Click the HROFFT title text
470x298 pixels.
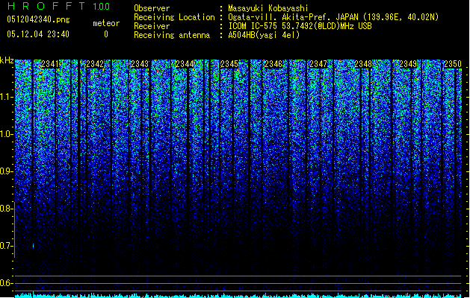click(x=46, y=6)
